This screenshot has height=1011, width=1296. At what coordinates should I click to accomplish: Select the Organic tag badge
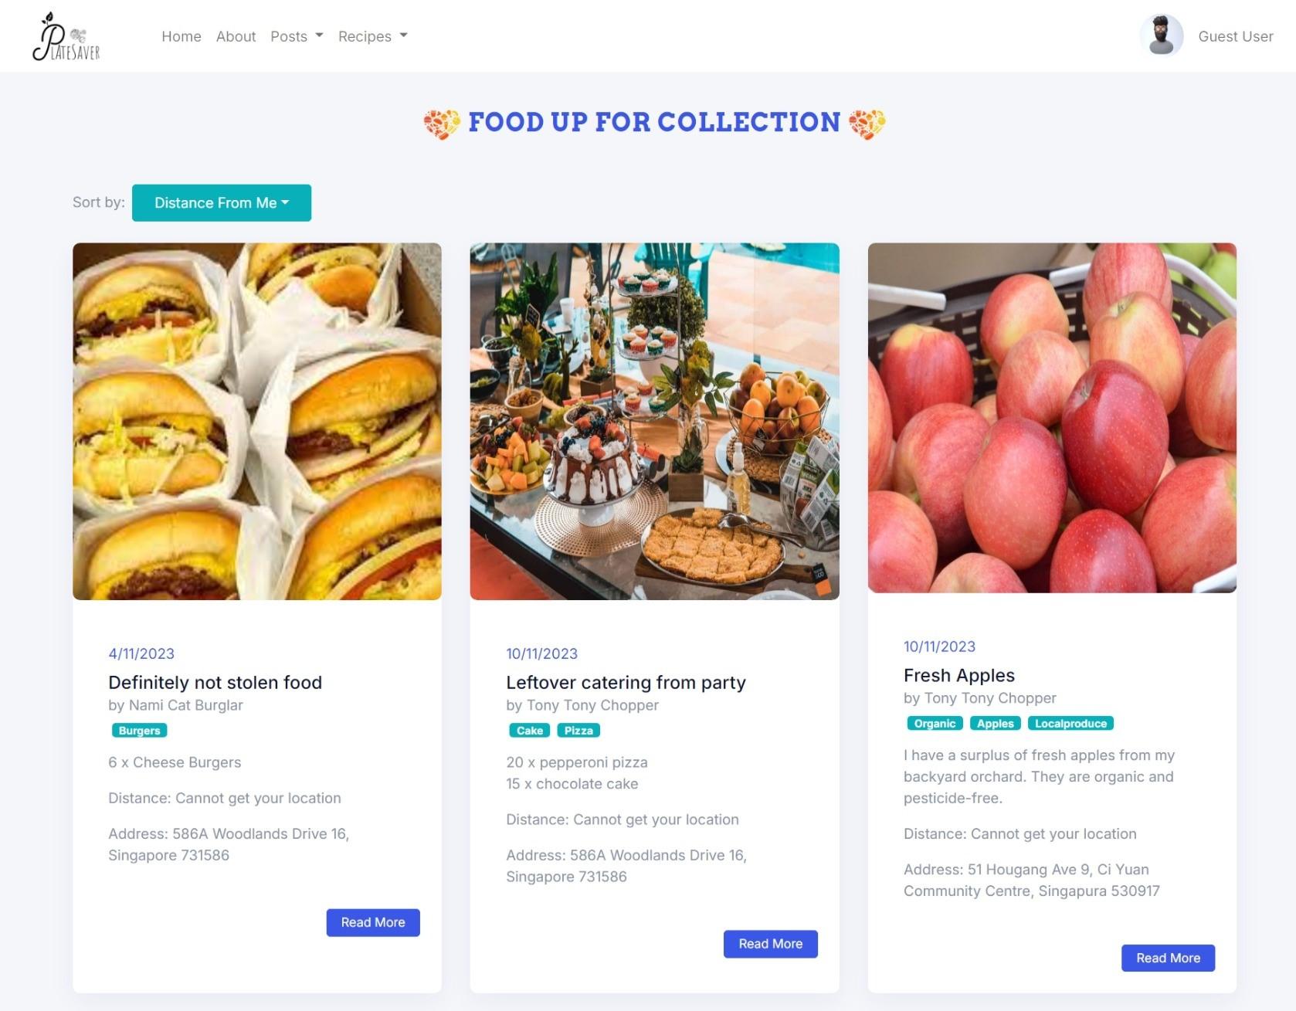(x=935, y=724)
